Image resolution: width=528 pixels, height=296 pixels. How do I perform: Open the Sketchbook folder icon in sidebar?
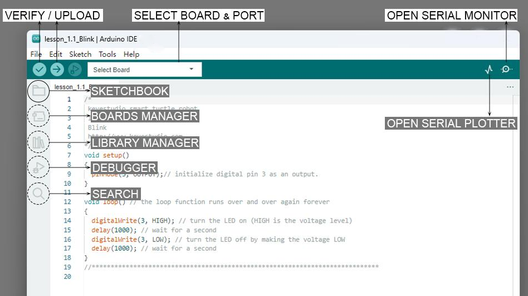coord(38,91)
